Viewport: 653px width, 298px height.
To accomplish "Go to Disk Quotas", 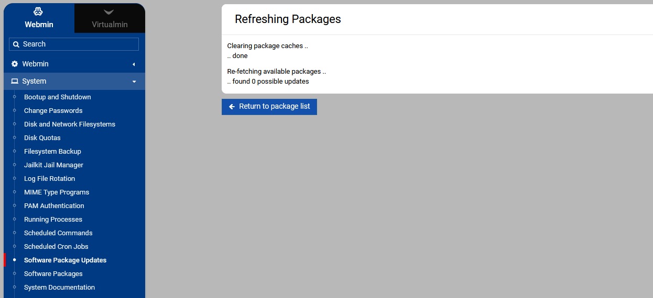I will (x=42, y=138).
